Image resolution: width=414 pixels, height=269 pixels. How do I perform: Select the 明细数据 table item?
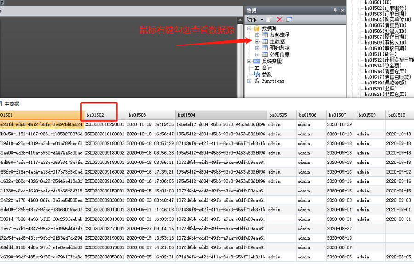[x=279, y=48]
